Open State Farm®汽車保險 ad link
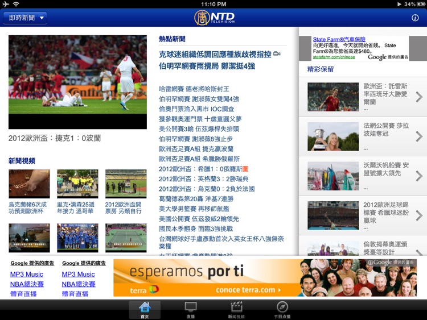This screenshot has height=320, width=427. click(x=339, y=39)
